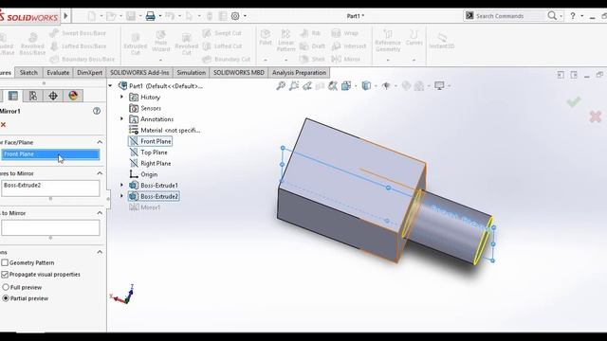The image size is (607, 341).
Task: Switch to the DimXpert tab
Action: [x=90, y=72]
